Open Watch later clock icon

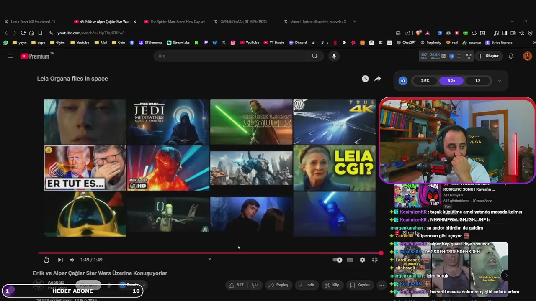(365, 79)
